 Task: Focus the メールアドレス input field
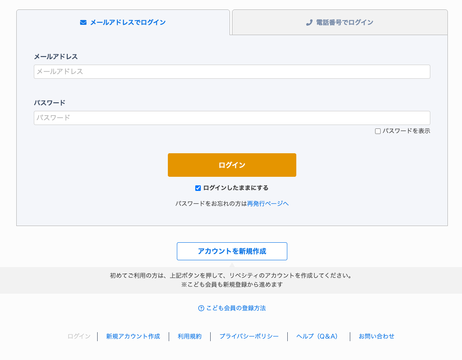click(x=232, y=72)
